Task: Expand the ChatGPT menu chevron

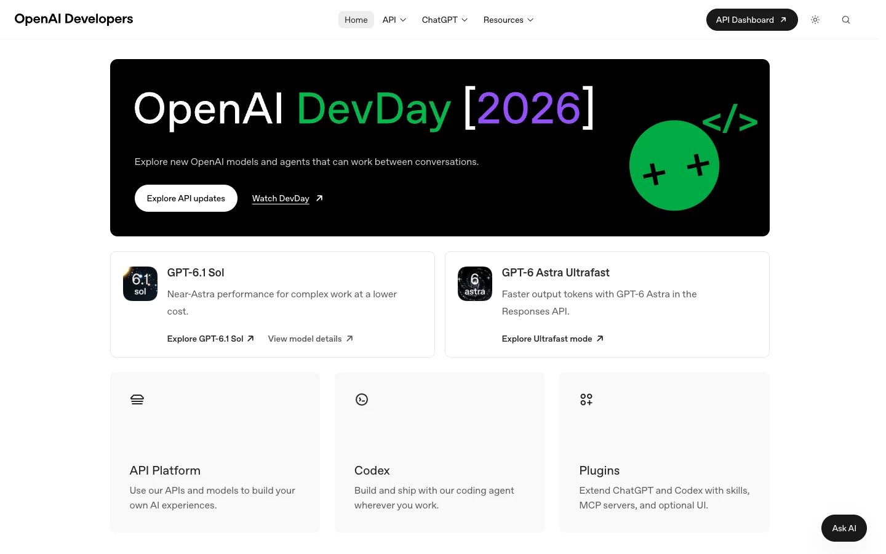Action: (x=465, y=20)
